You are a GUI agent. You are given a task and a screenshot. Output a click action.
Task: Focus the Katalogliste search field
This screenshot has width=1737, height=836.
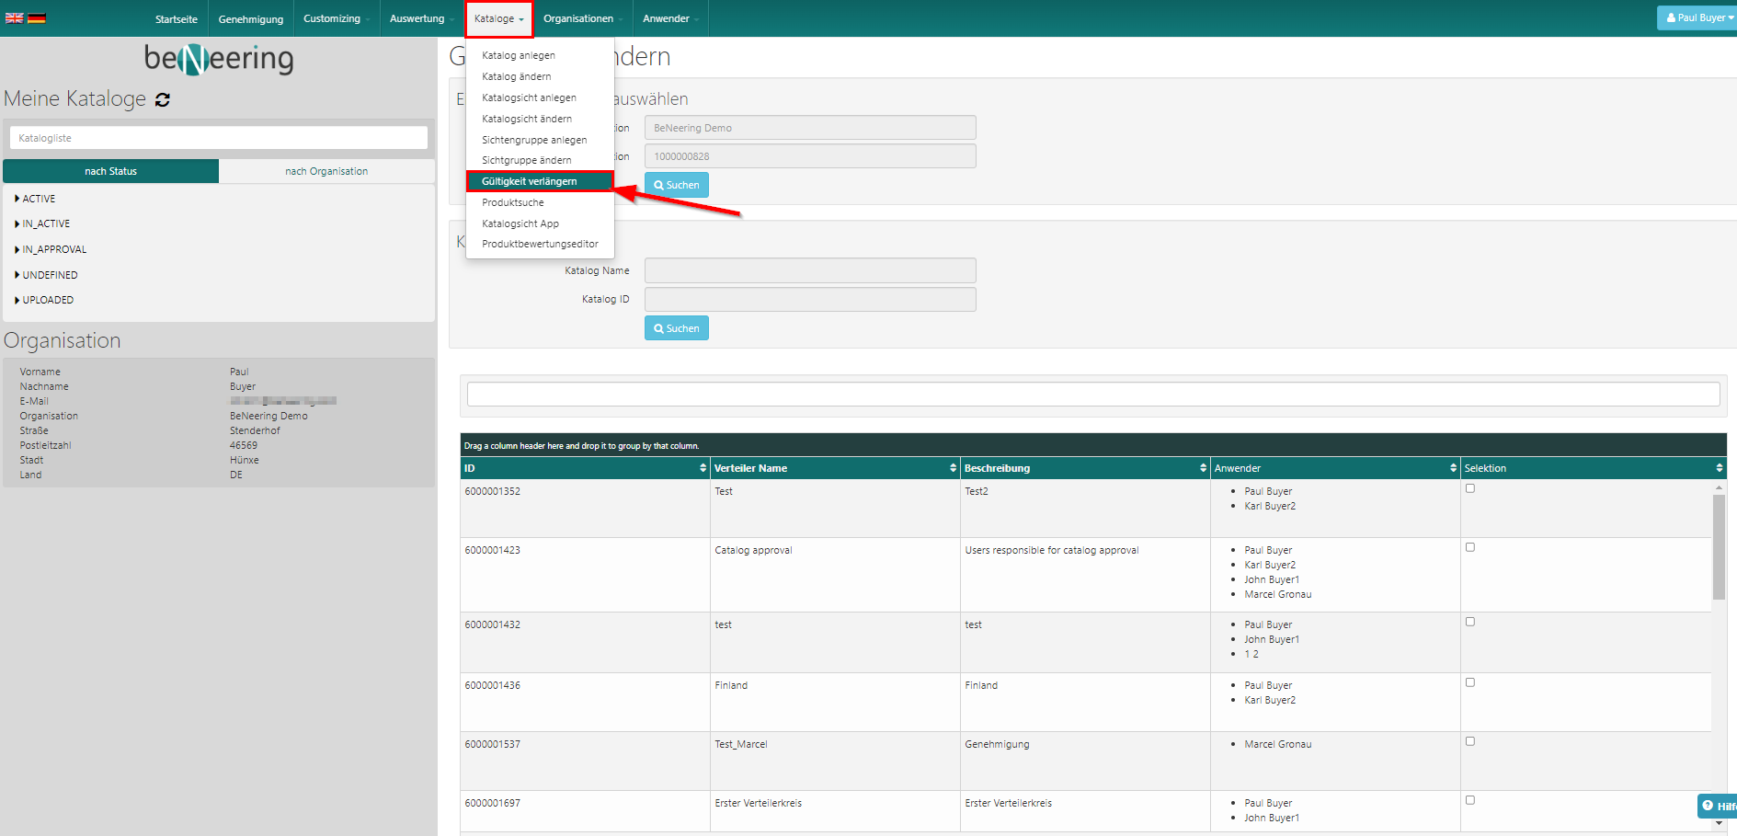click(x=219, y=138)
